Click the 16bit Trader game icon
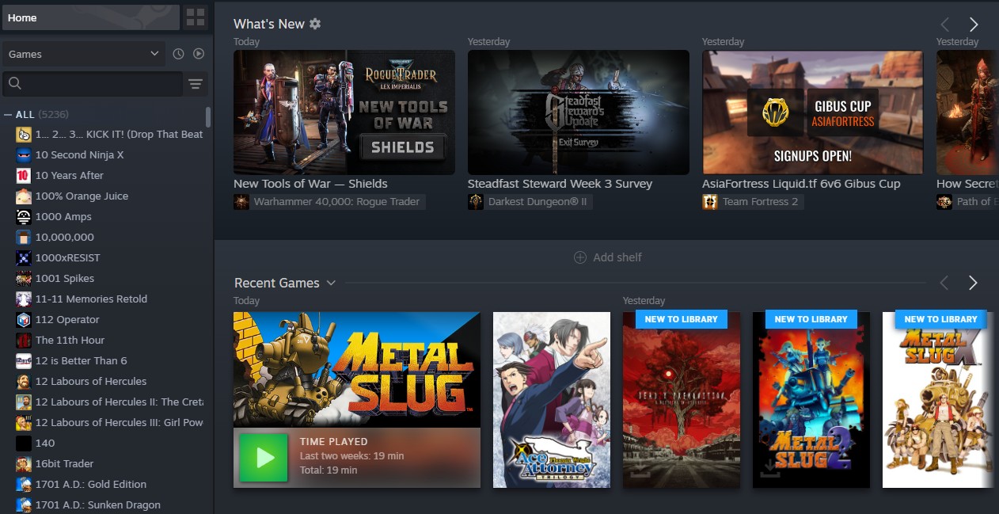Viewport: 999px width, 514px height. tap(24, 464)
